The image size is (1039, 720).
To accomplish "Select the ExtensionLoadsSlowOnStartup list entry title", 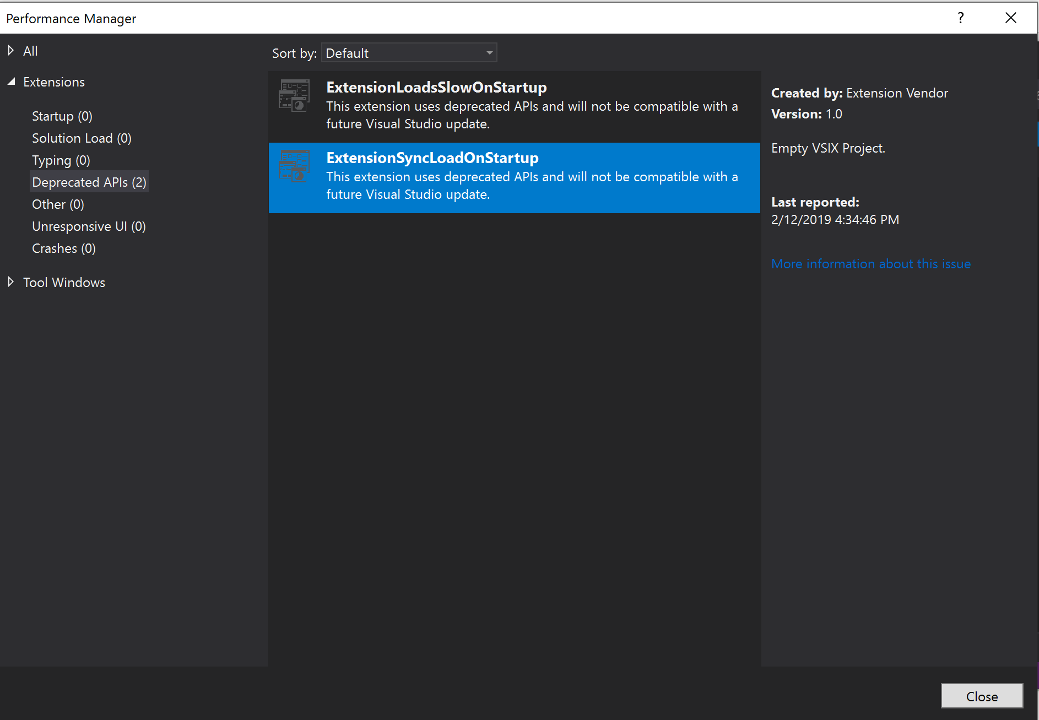I will tap(436, 88).
